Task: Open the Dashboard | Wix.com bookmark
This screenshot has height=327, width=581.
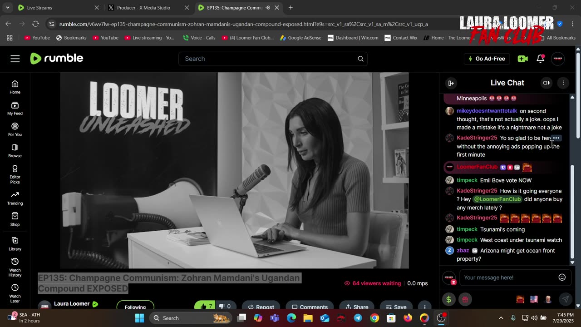Action: (x=353, y=38)
